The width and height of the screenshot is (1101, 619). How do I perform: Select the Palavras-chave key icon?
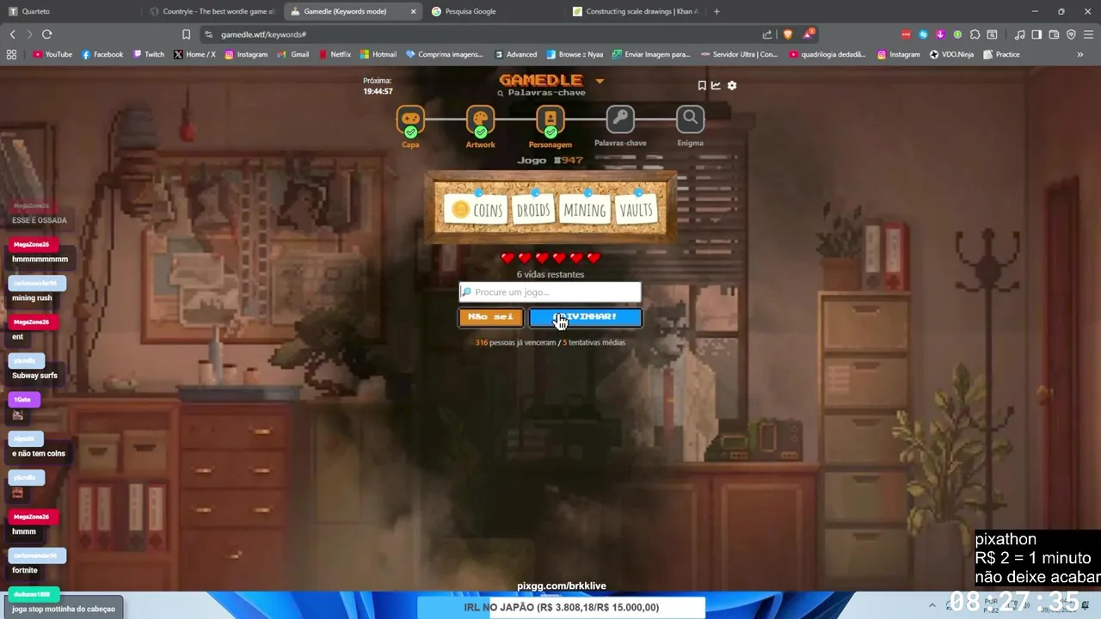click(620, 120)
